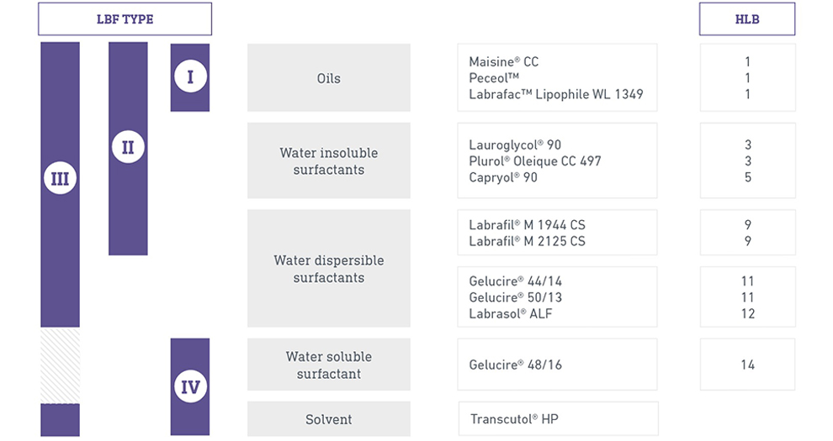Click the Gelucire 48/16 product entry
Screen dimensions: 833x441
point(516,365)
